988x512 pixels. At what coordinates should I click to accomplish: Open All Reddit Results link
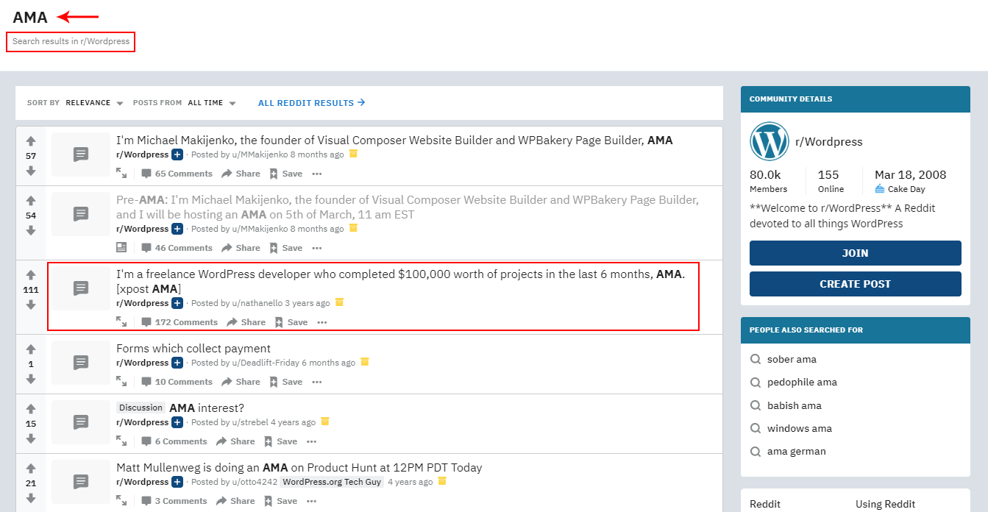[312, 103]
